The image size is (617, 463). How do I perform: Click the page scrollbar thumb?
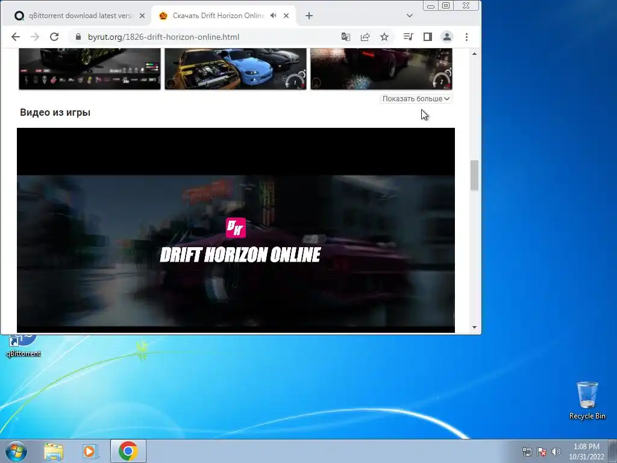[474, 175]
